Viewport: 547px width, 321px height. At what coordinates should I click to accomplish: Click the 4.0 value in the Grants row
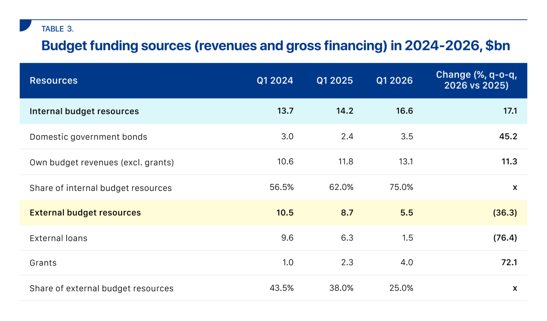coord(407,263)
